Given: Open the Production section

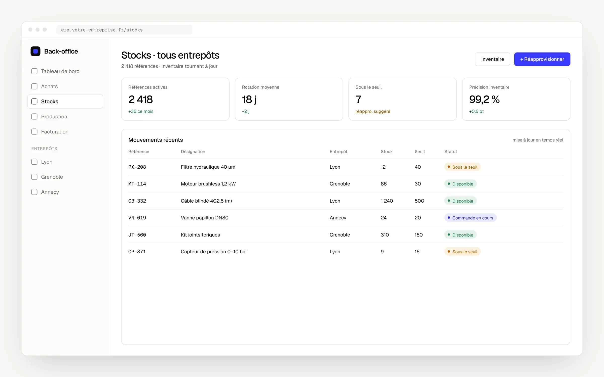Looking at the screenshot, I should 65,117.
